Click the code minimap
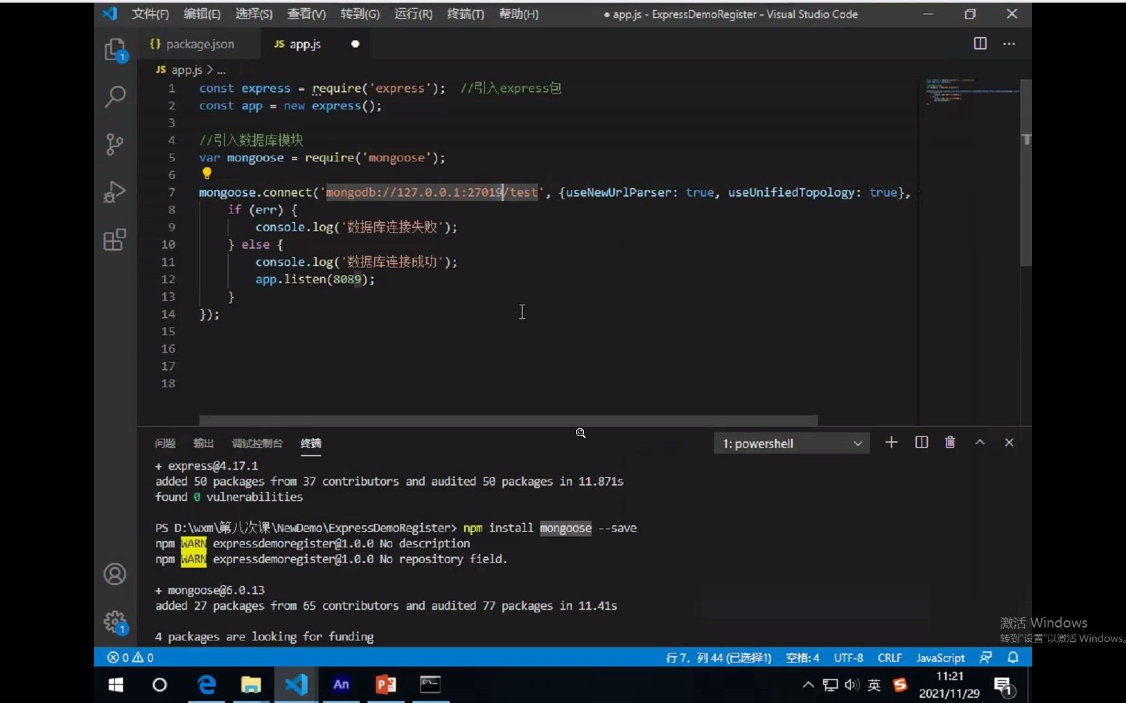Viewport: 1126px width, 703px height. coord(970,92)
